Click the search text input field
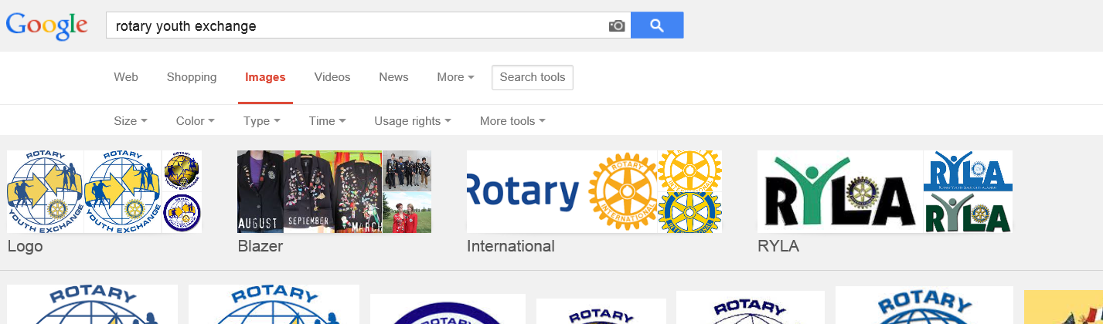 pyautogui.click(x=356, y=26)
